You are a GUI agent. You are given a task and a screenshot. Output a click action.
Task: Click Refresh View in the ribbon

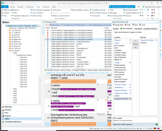click(x=36, y=16)
